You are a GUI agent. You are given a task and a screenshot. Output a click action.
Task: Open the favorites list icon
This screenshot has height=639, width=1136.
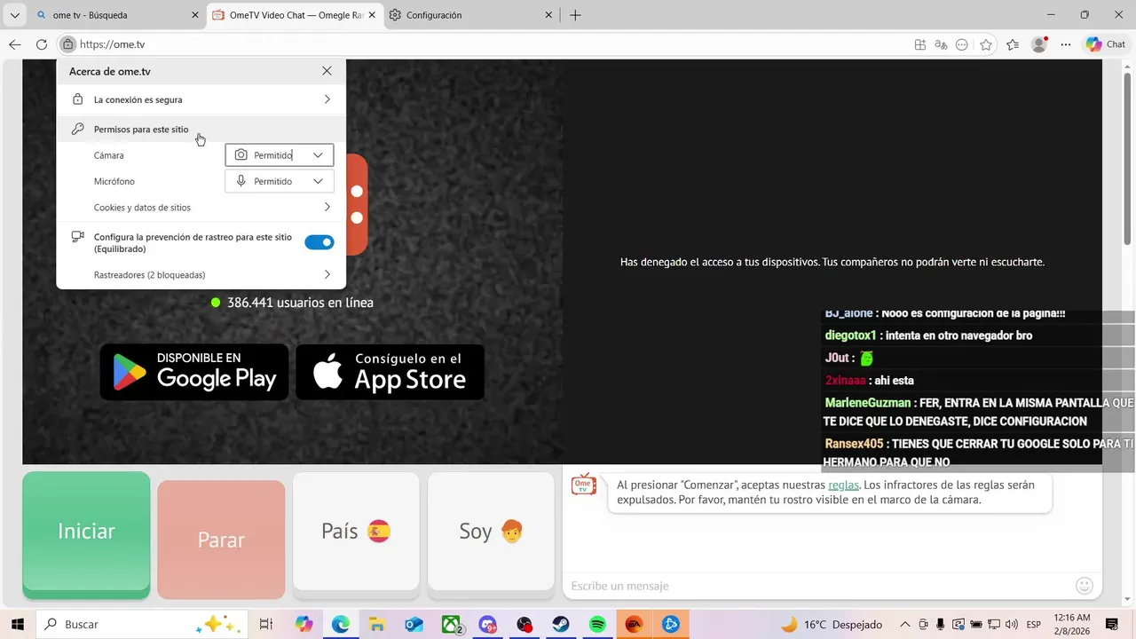click(x=1013, y=44)
